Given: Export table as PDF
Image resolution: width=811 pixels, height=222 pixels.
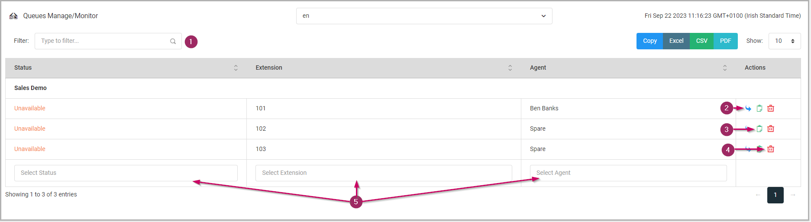Looking at the screenshot, I should coord(725,41).
